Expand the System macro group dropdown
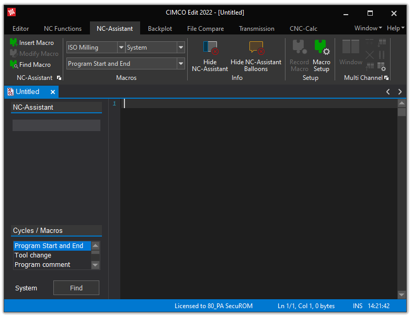Screen dimensions: 412x317 (181, 48)
